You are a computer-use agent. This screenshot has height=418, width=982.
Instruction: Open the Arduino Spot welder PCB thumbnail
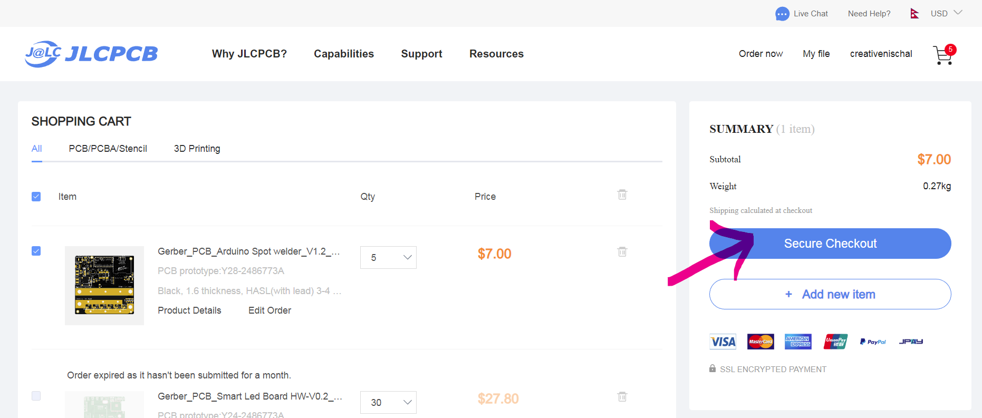pyautogui.click(x=104, y=285)
